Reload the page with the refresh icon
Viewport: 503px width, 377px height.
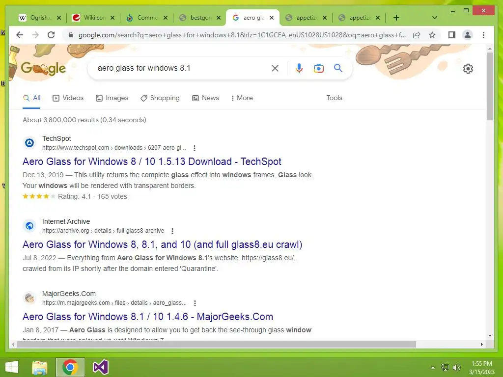[x=51, y=35]
